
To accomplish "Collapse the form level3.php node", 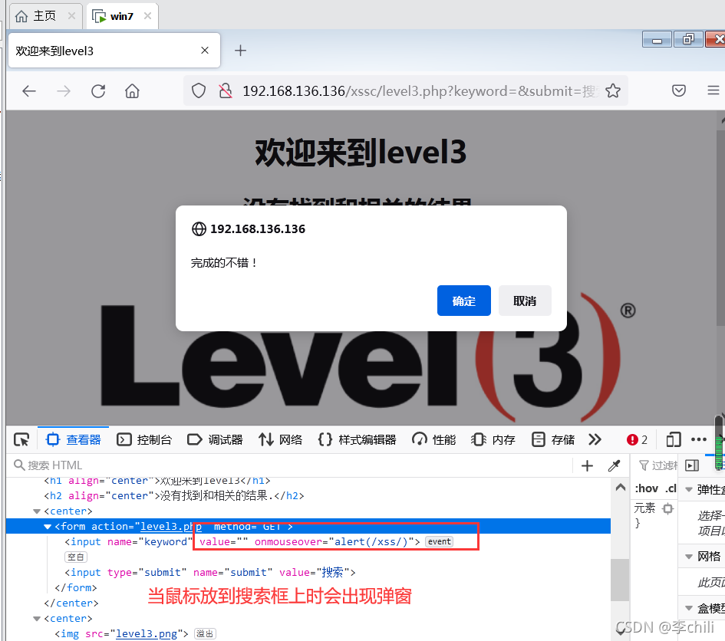I will click(x=47, y=527).
